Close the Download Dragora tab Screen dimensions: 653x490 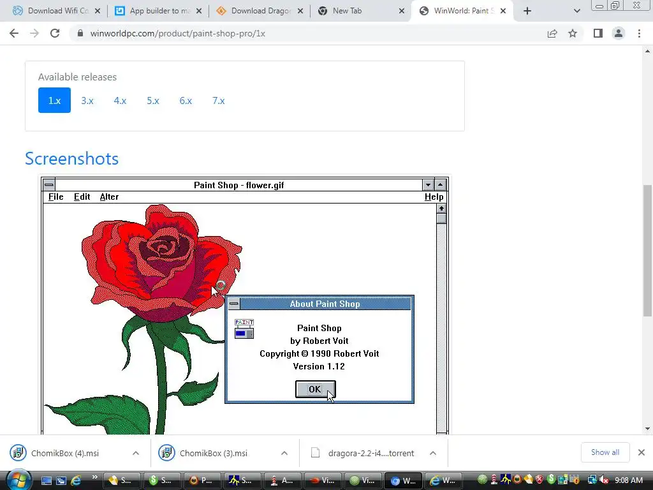pyautogui.click(x=300, y=11)
